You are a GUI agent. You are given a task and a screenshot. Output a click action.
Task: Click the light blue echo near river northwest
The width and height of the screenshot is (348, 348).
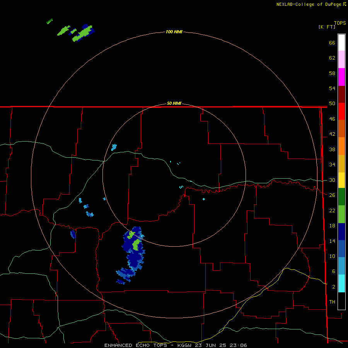pos(114,147)
